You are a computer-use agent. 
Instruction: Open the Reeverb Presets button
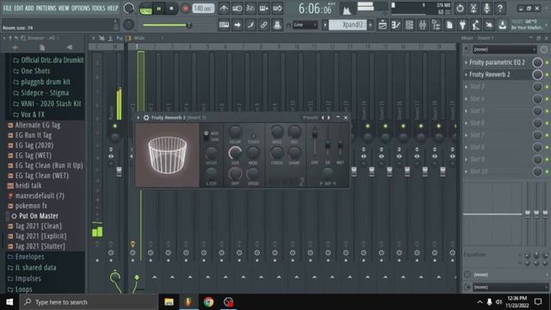pyautogui.click(x=310, y=118)
